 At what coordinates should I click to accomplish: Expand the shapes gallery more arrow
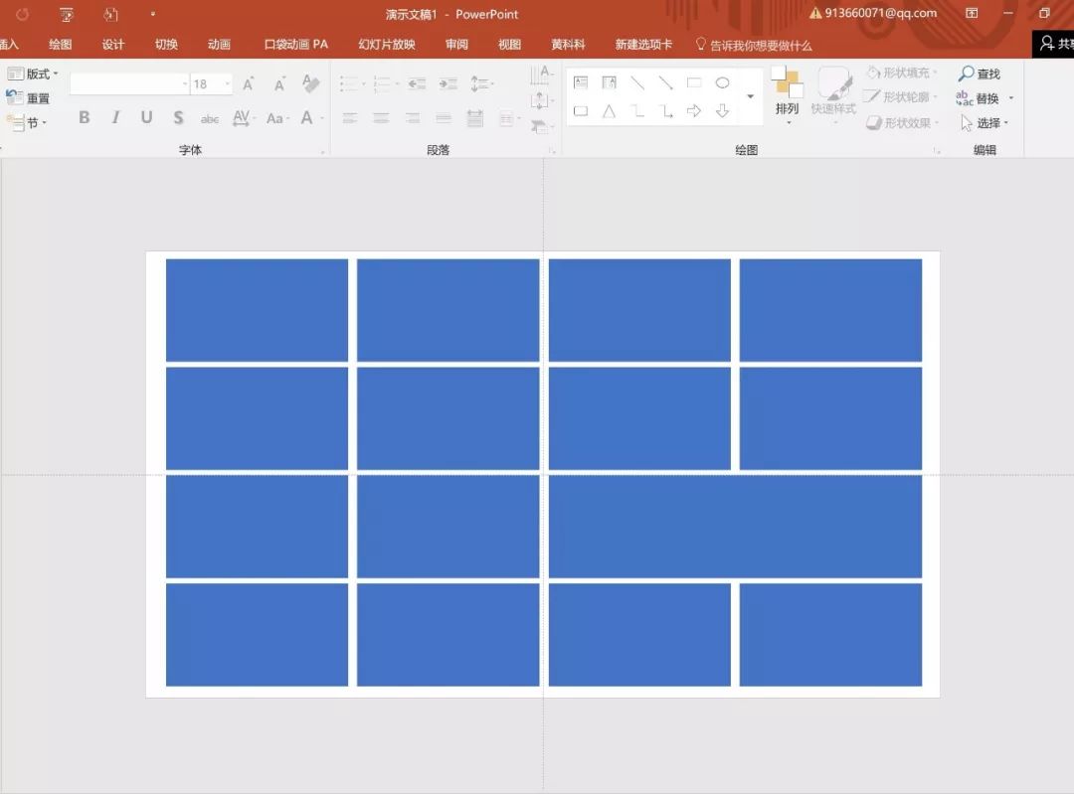tap(750, 97)
